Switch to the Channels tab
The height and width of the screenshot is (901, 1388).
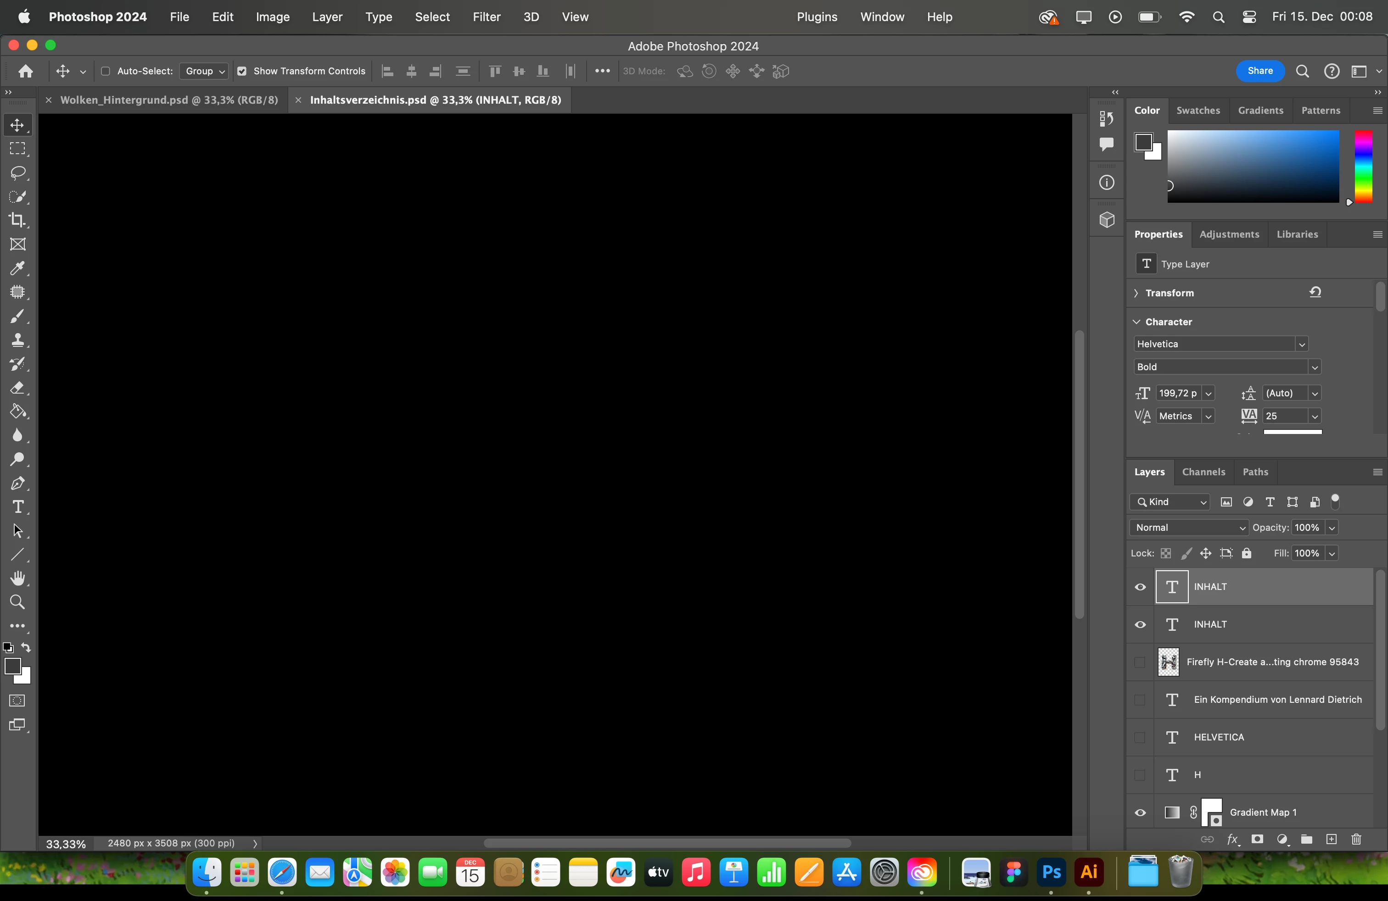click(x=1203, y=472)
